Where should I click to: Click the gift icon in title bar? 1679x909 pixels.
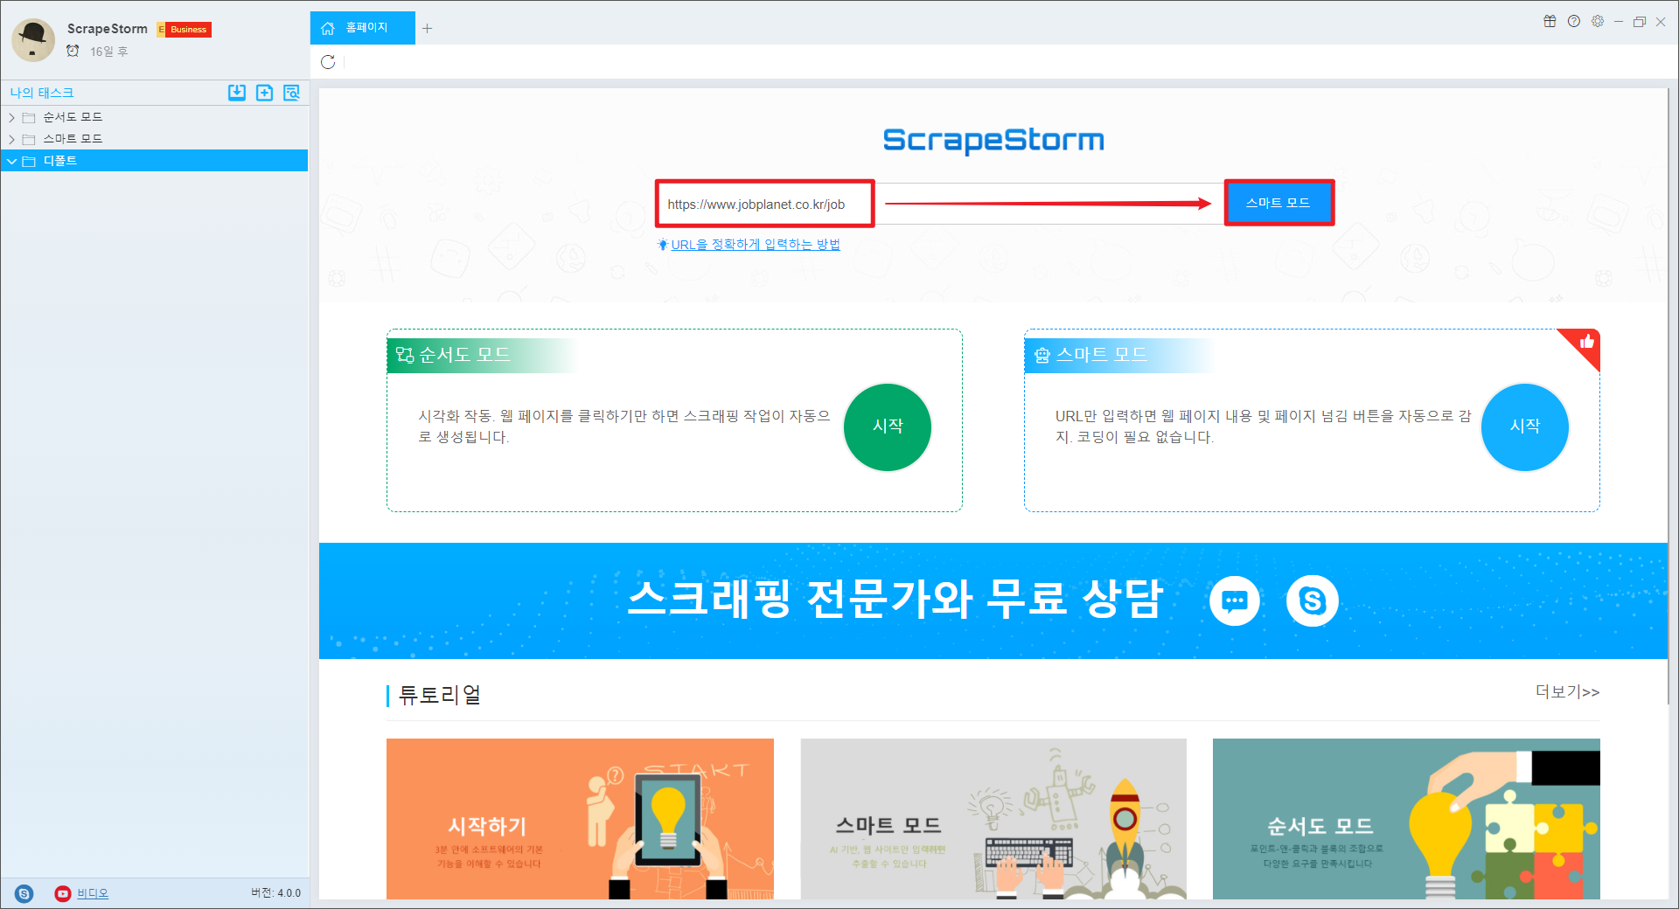[x=1550, y=21]
